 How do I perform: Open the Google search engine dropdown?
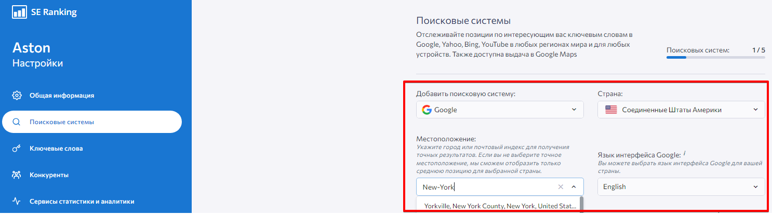pyautogui.click(x=500, y=110)
